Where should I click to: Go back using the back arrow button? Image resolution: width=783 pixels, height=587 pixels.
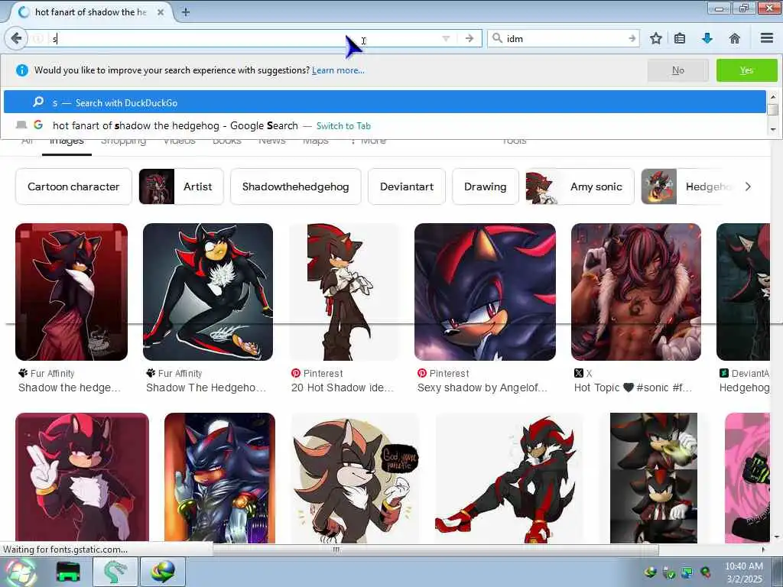[x=16, y=38]
